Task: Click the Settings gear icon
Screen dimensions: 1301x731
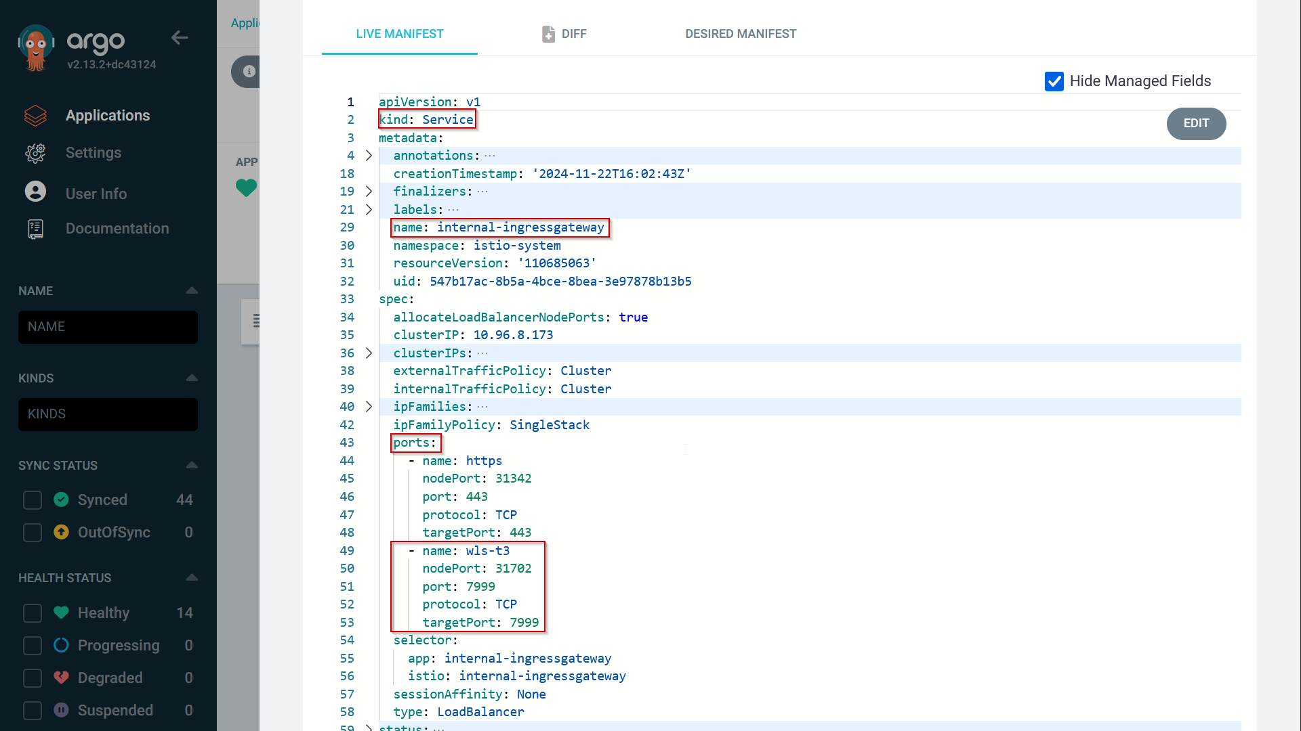Action: (35, 153)
